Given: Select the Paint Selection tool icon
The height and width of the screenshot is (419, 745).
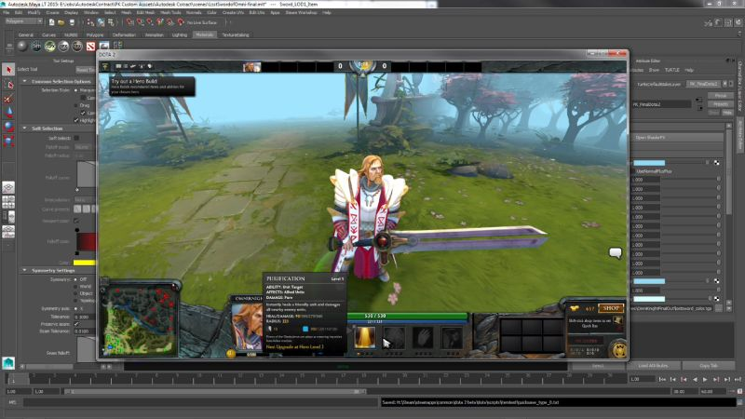Looking at the screenshot, I should (x=8, y=98).
